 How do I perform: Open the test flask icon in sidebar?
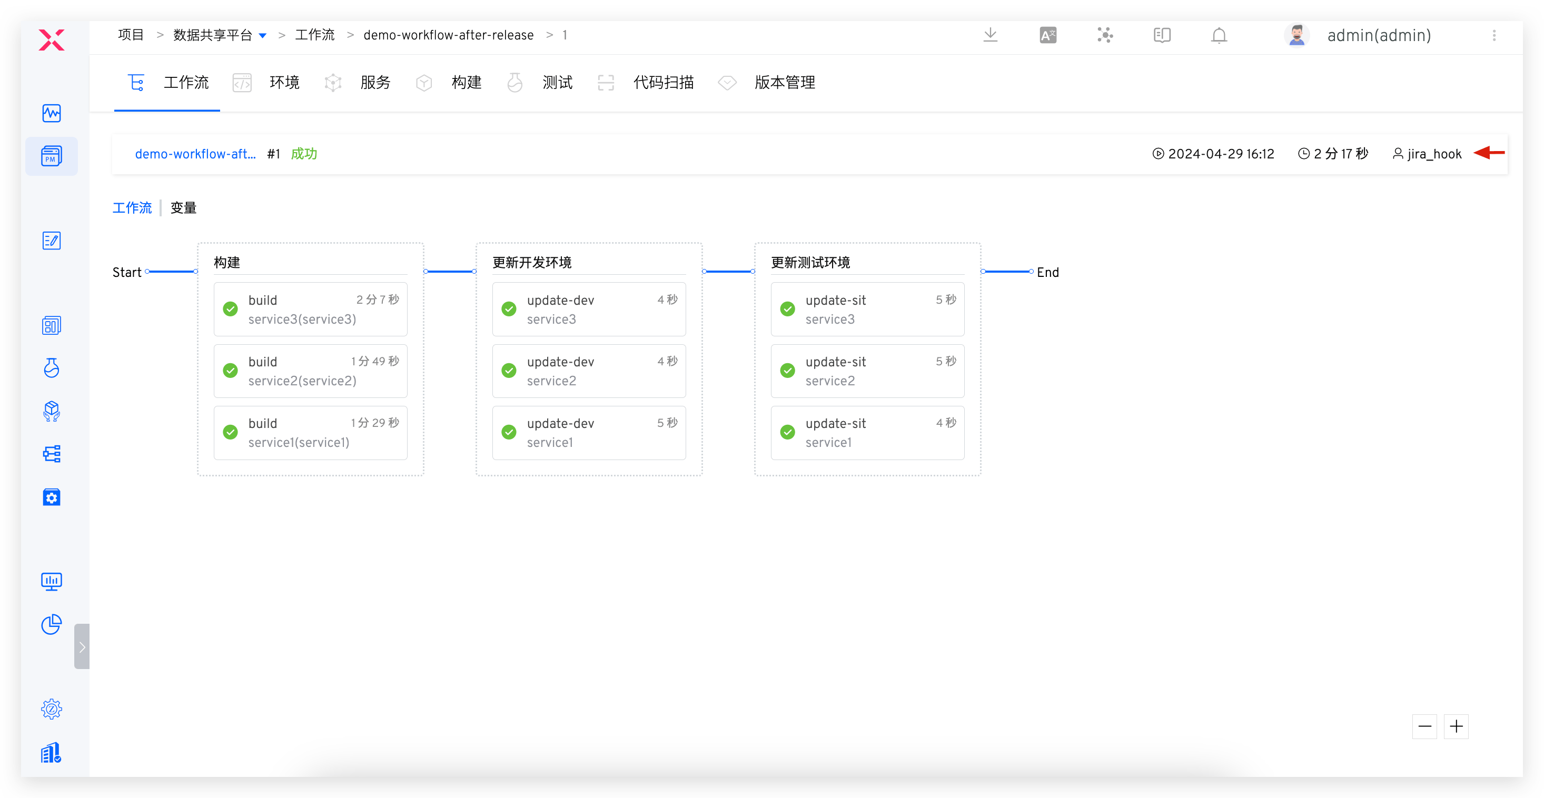click(52, 368)
